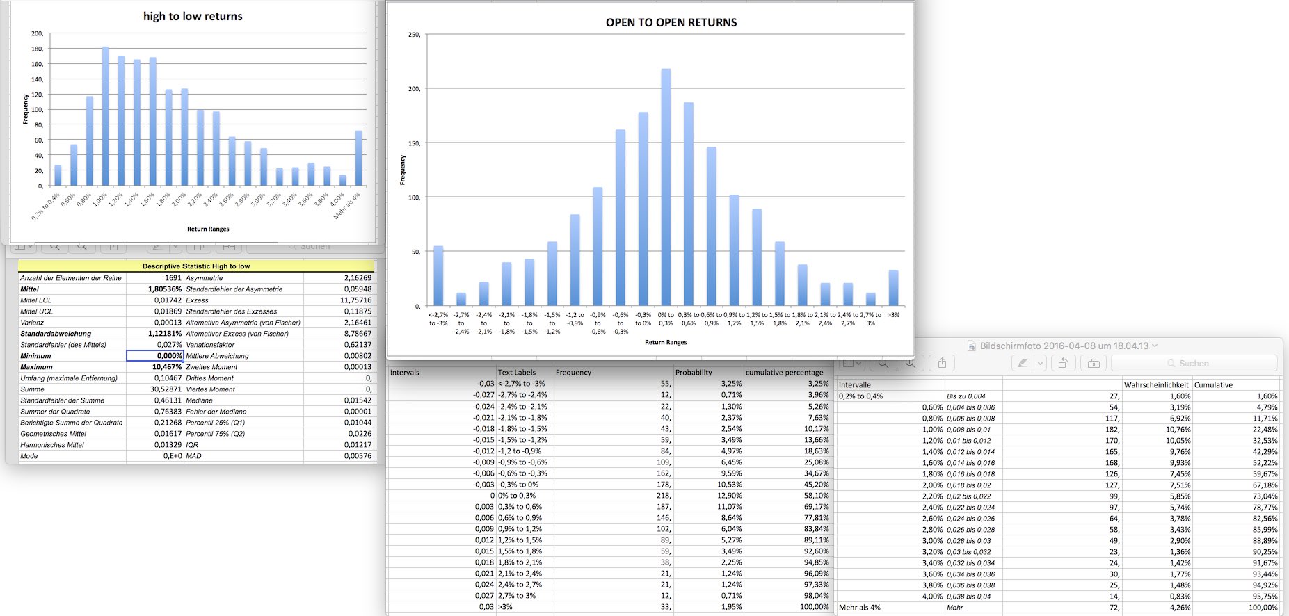Click the 'intervals' column header

(405, 373)
